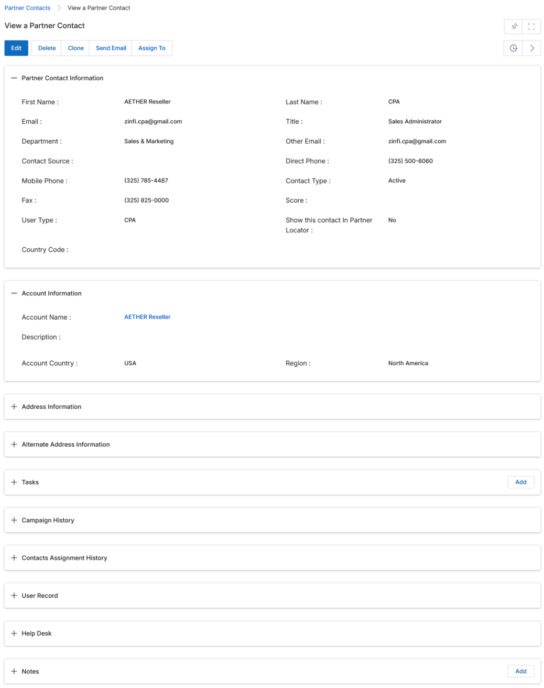Select Mobile Phone (325) 785-4487
544x688 pixels.
(146, 181)
